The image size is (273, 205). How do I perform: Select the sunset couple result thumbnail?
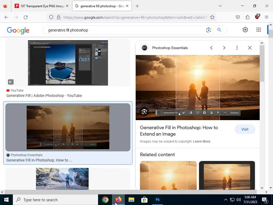[x=68, y=127]
